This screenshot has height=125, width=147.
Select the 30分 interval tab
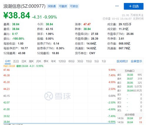80,61
